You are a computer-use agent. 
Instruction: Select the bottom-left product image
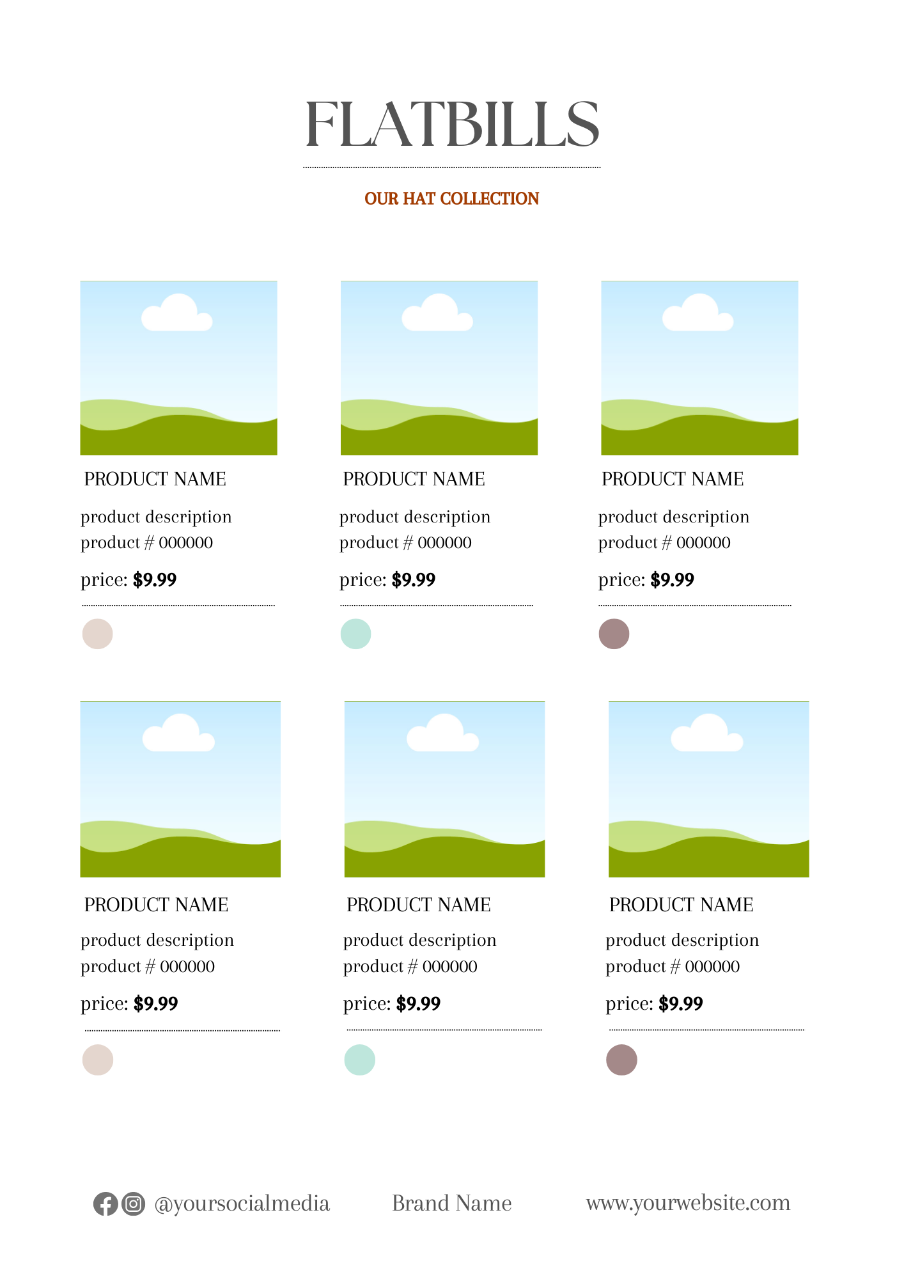coord(180,789)
